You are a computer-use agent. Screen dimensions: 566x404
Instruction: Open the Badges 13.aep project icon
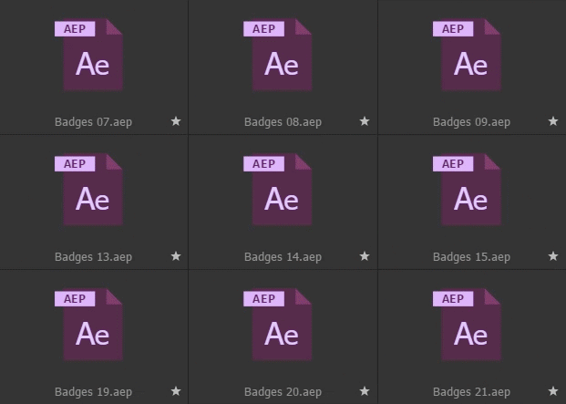[93, 191]
